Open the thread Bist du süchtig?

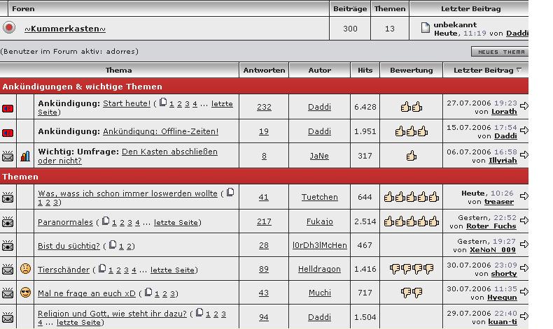(x=69, y=246)
